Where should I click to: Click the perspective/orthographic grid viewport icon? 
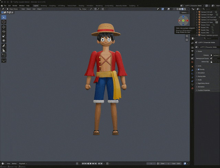point(187,40)
